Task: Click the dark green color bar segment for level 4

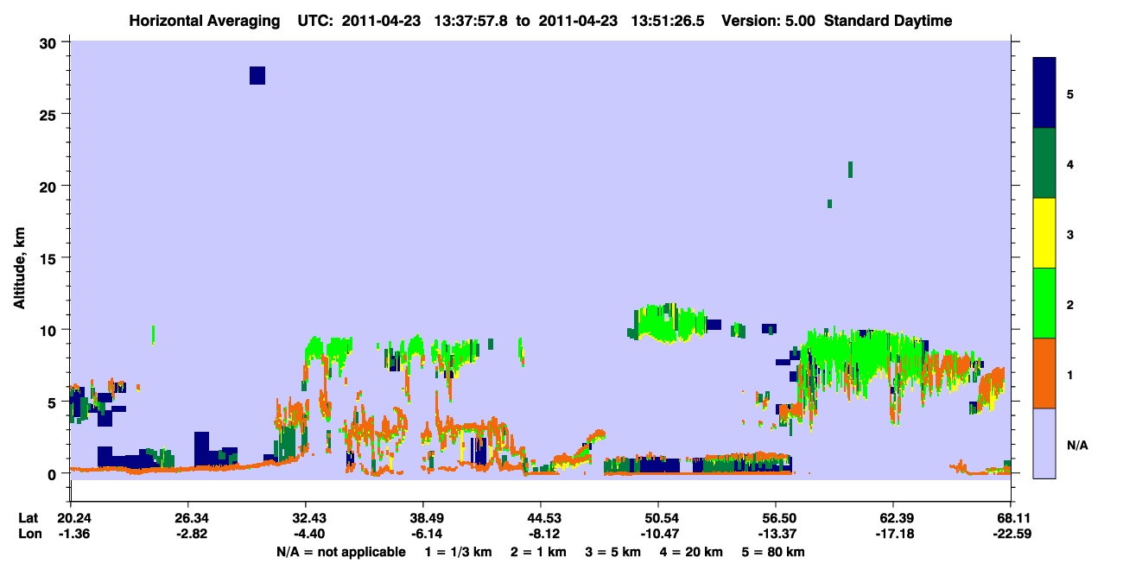Action: [x=1044, y=163]
